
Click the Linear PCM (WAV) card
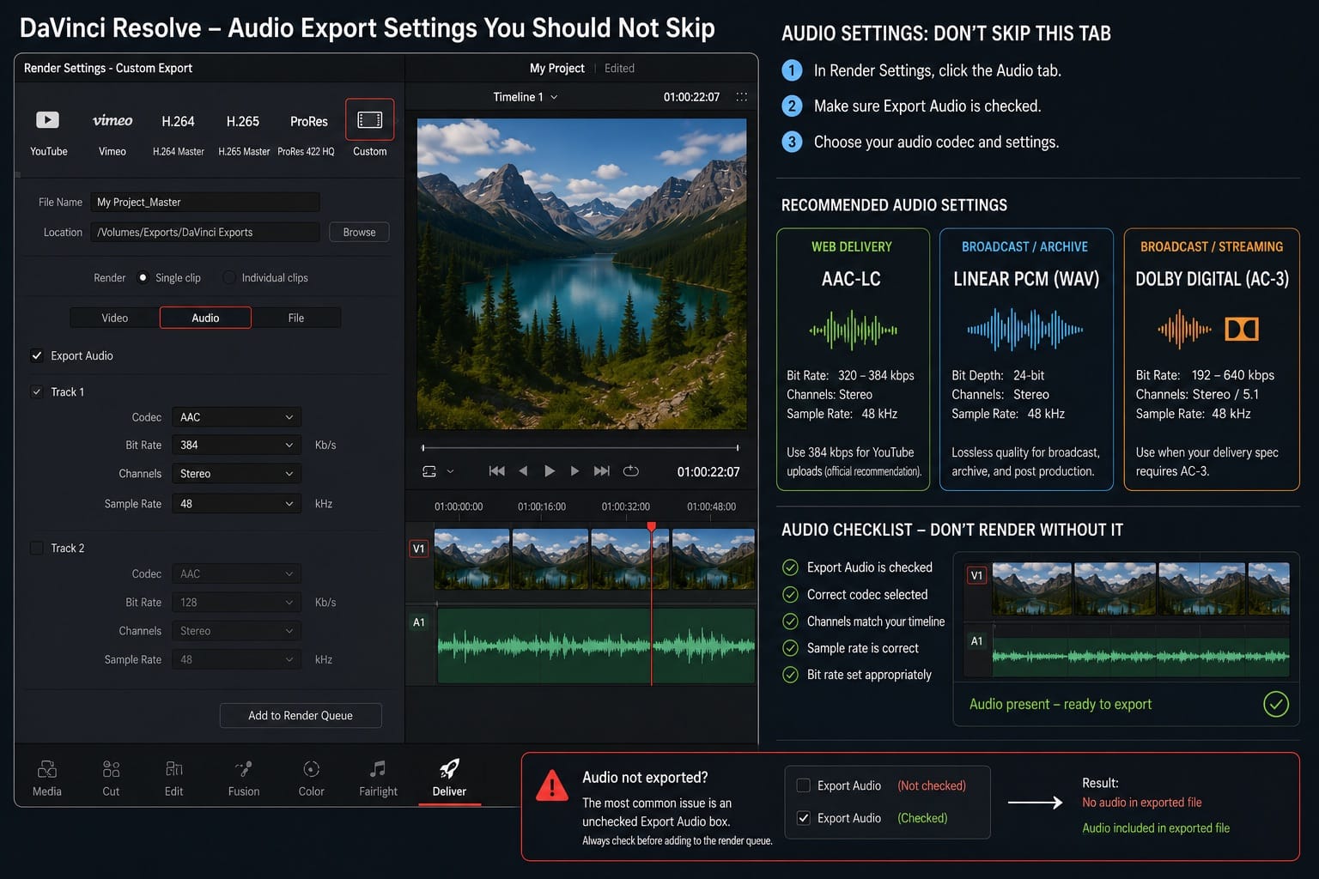(x=1026, y=359)
